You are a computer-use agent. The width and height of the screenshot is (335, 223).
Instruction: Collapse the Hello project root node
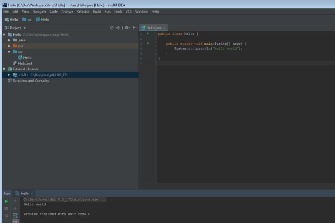tap(4, 34)
